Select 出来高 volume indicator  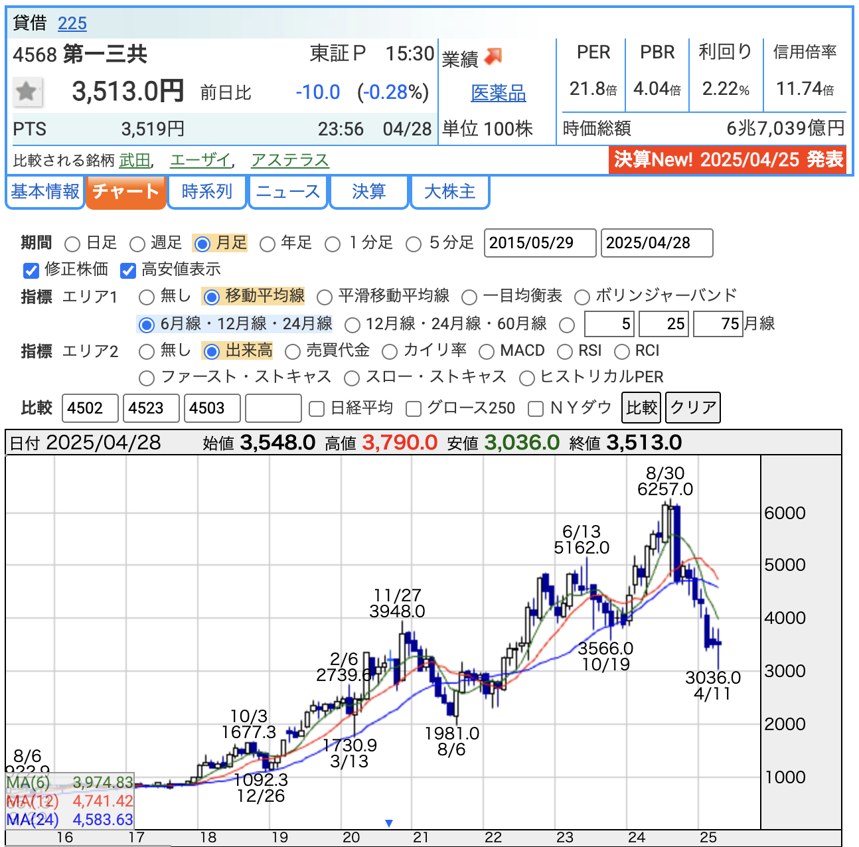pyautogui.click(x=211, y=351)
